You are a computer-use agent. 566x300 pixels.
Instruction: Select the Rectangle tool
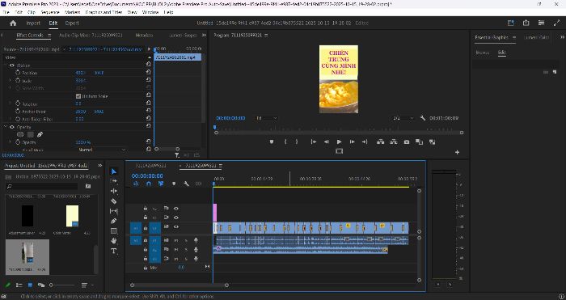(x=114, y=230)
